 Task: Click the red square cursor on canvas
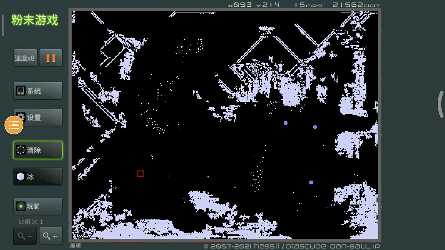click(140, 174)
